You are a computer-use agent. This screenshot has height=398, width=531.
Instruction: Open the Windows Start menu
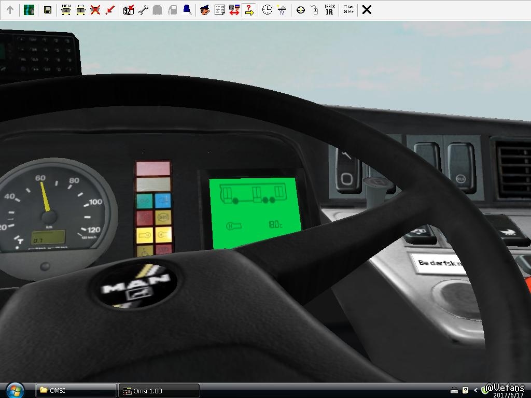pos(15,390)
